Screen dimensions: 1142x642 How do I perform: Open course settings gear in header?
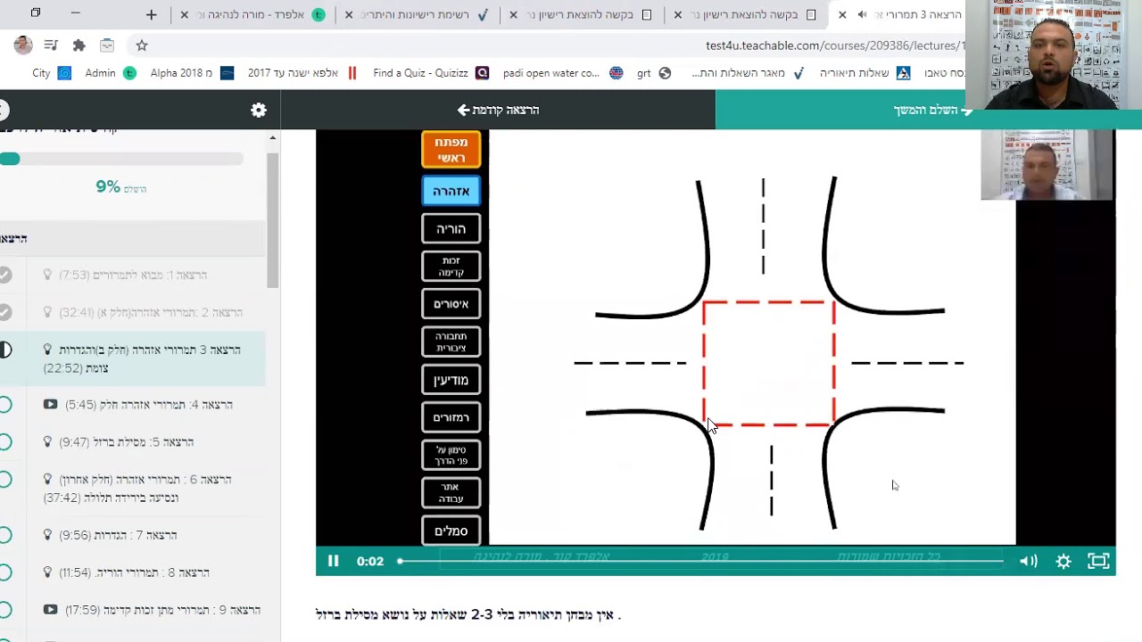(x=259, y=110)
